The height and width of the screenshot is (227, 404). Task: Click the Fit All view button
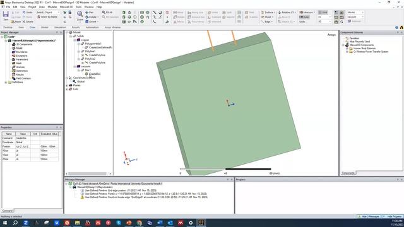click(x=107, y=13)
